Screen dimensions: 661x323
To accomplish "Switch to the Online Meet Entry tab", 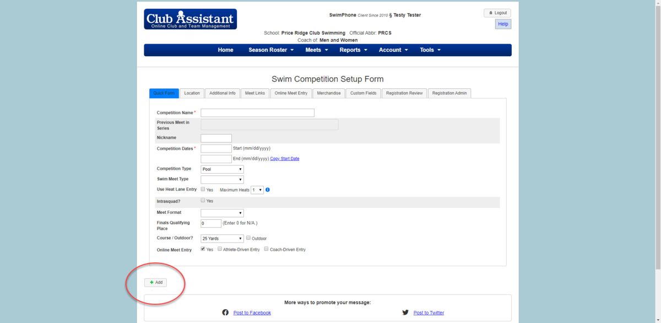I will (291, 93).
